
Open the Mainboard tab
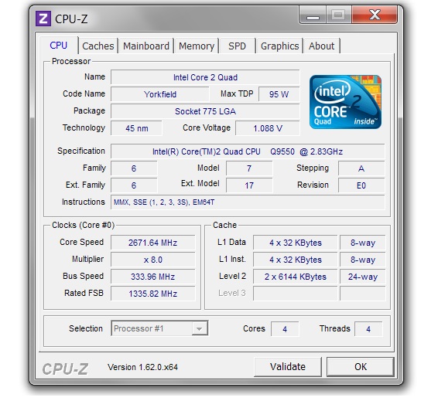click(x=146, y=46)
